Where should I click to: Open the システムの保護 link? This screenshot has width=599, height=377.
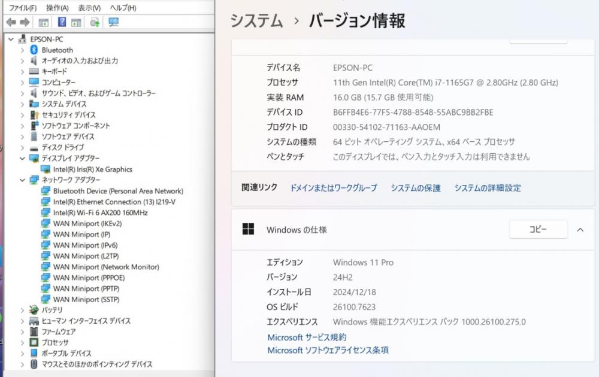click(416, 188)
